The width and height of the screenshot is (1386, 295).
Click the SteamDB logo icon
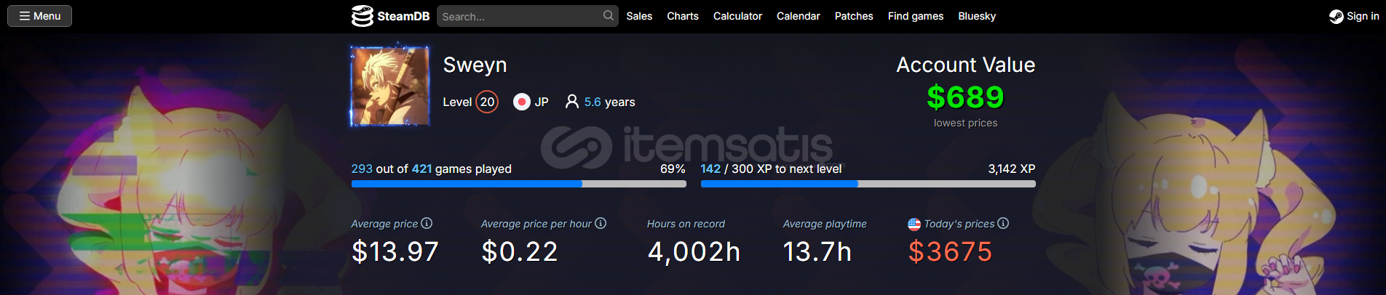pos(362,16)
